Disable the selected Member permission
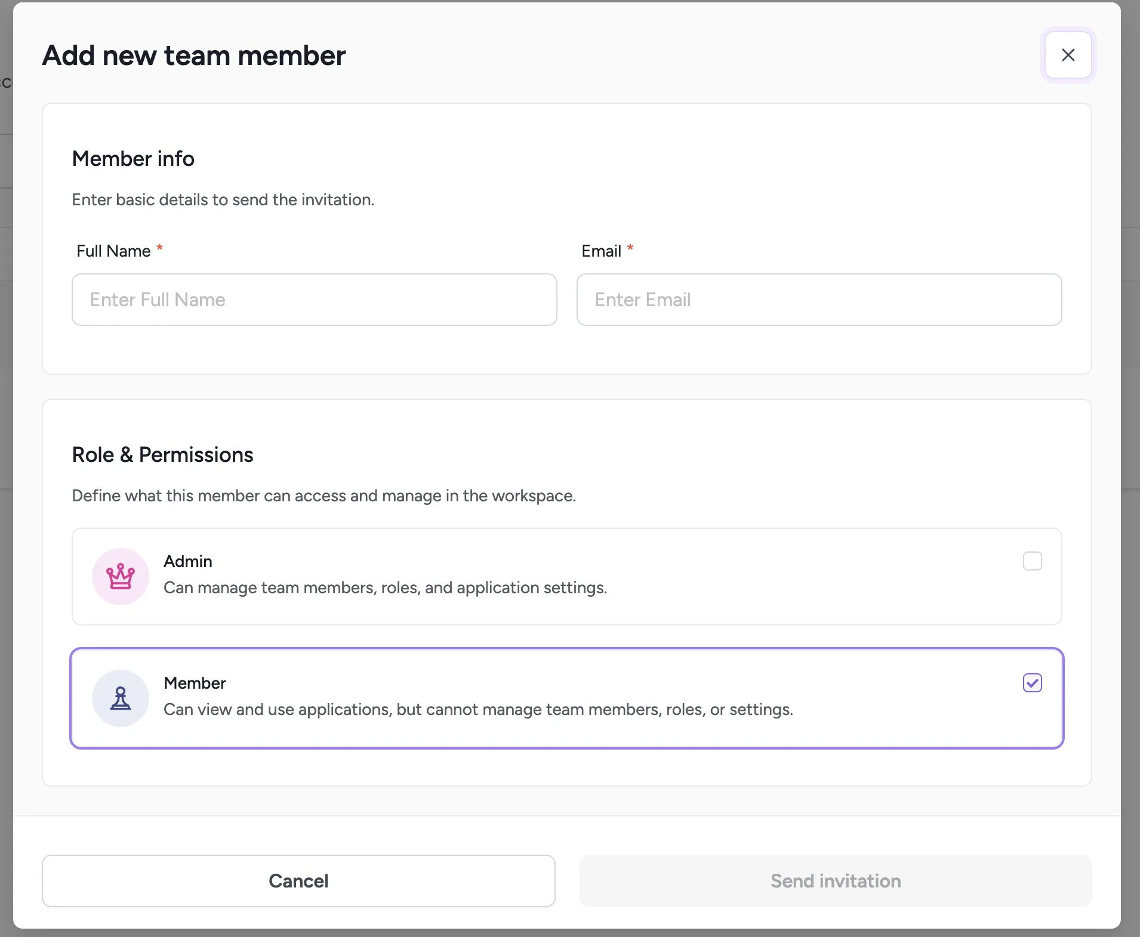1140x937 pixels. click(1032, 683)
